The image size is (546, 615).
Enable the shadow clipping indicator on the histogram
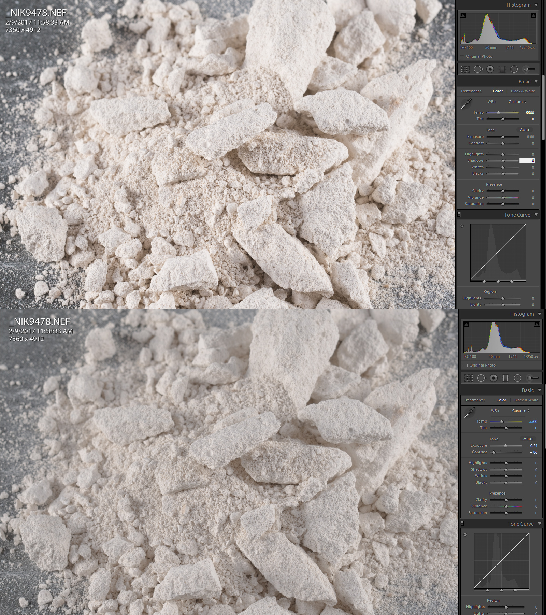point(463,15)
